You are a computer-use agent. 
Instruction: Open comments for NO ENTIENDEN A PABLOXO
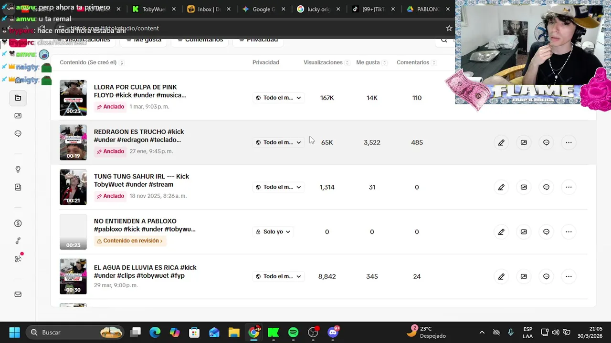click(x=546, y=232)
